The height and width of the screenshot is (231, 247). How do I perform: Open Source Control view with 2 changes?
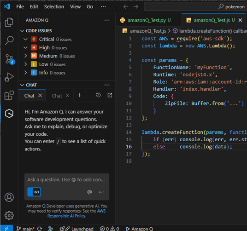(10, 59)
